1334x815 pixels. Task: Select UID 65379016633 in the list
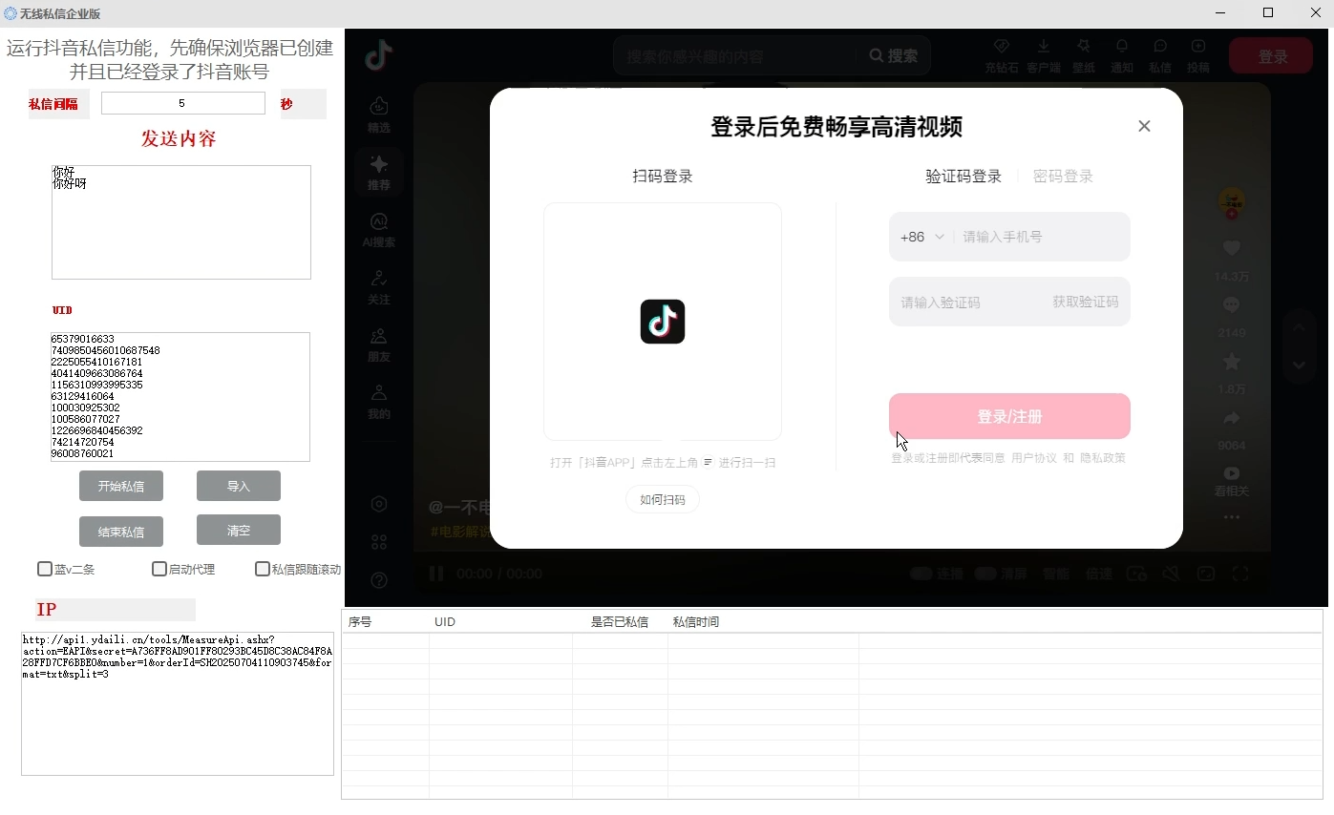click(x=83, y=339)
